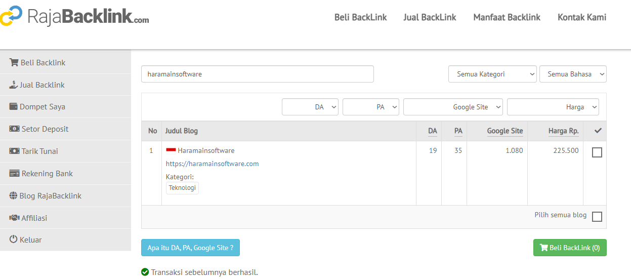Open Jual BackLink in the top navigation
631x279 pixels.
click(x=430, y=17)
